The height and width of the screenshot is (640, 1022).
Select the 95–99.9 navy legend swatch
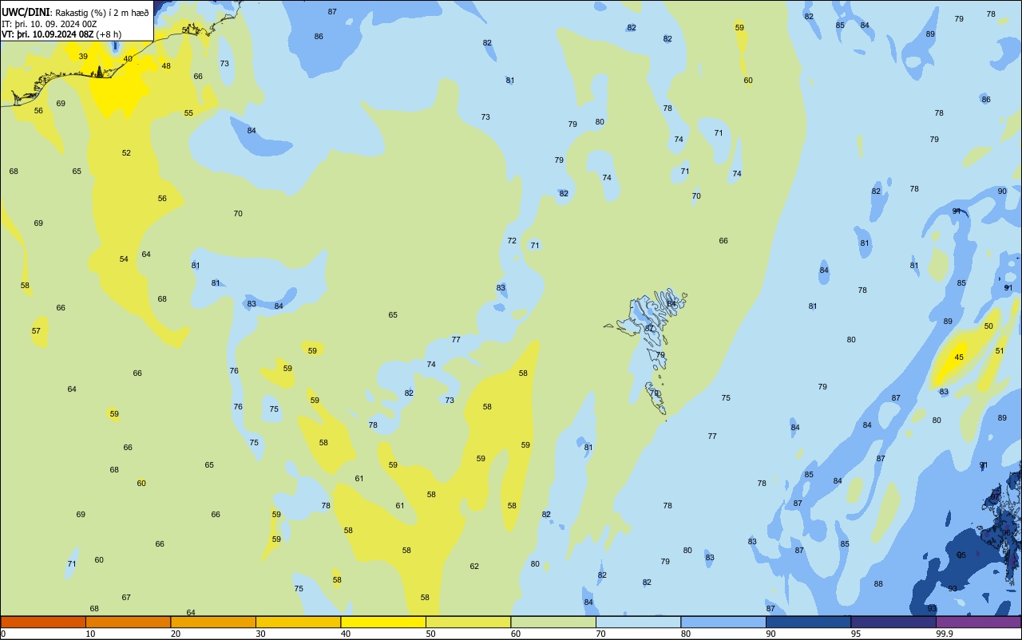coord(893,622)
